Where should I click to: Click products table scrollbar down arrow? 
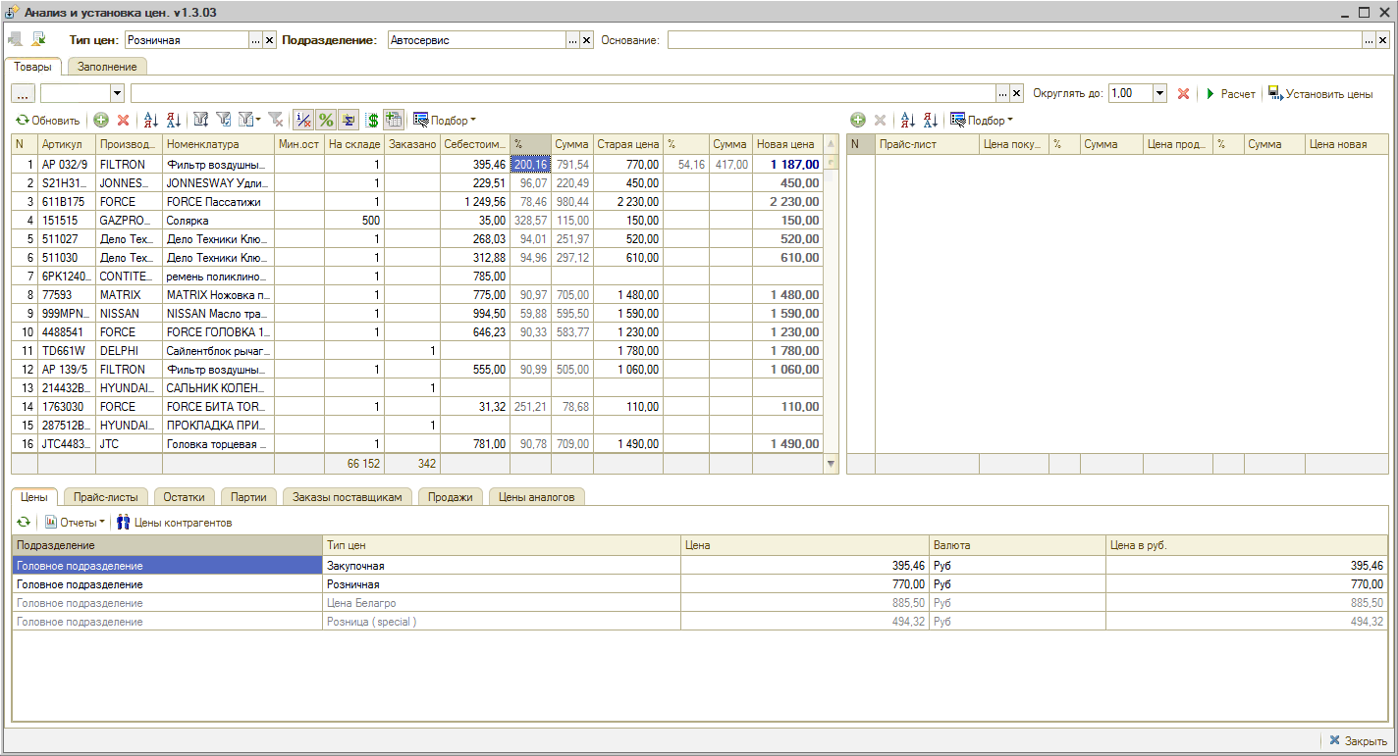tap(832, 464)
